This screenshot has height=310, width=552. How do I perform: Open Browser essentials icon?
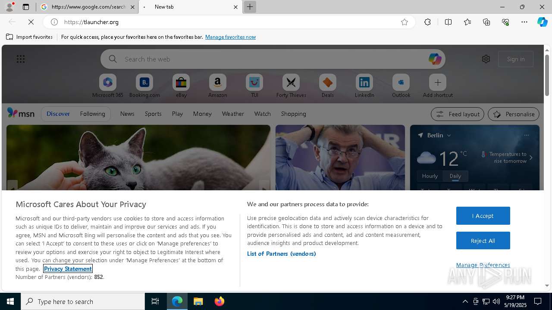click(x=505, y=22)
